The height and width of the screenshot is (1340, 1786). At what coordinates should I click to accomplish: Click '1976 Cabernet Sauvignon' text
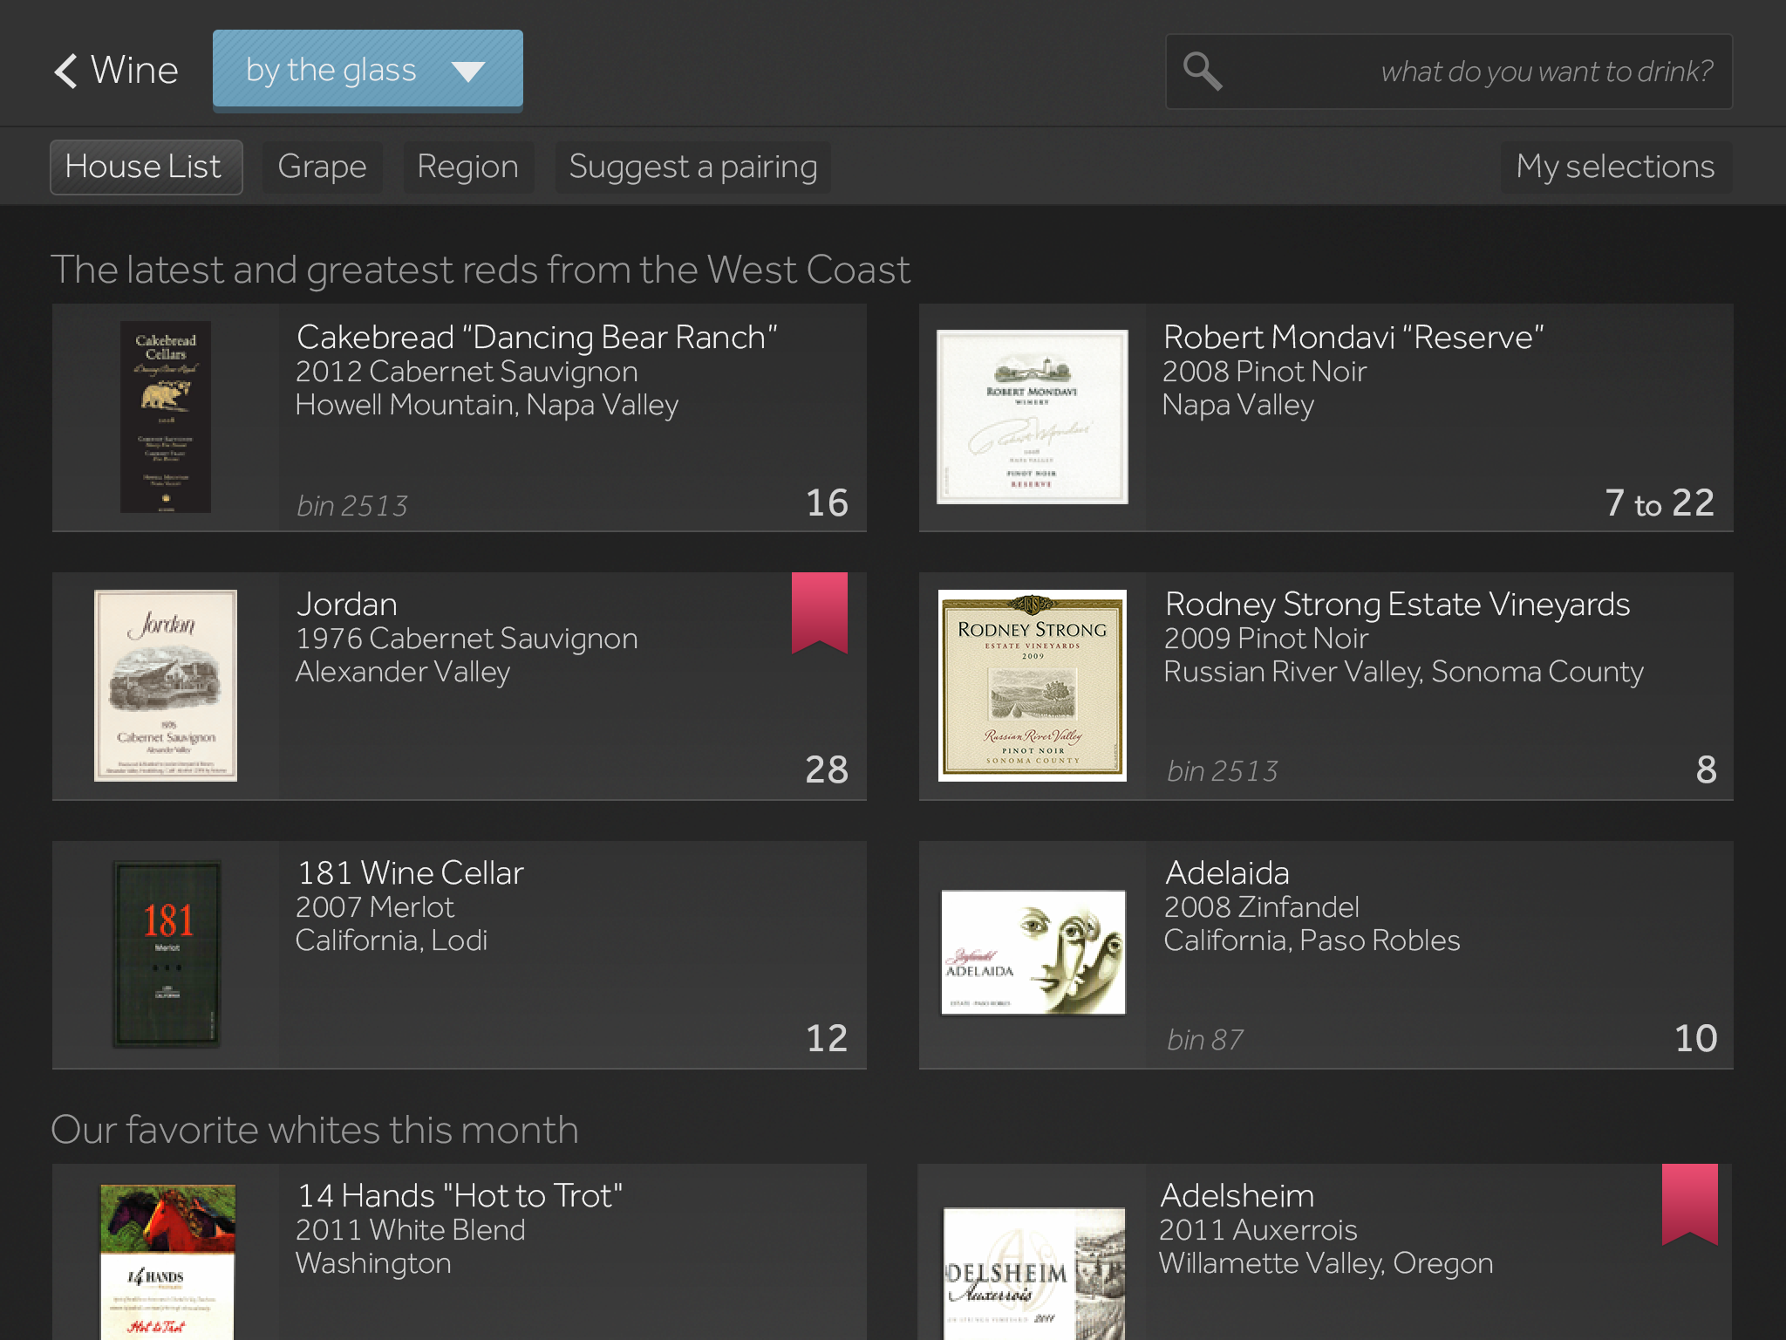[x=467, y=639]
